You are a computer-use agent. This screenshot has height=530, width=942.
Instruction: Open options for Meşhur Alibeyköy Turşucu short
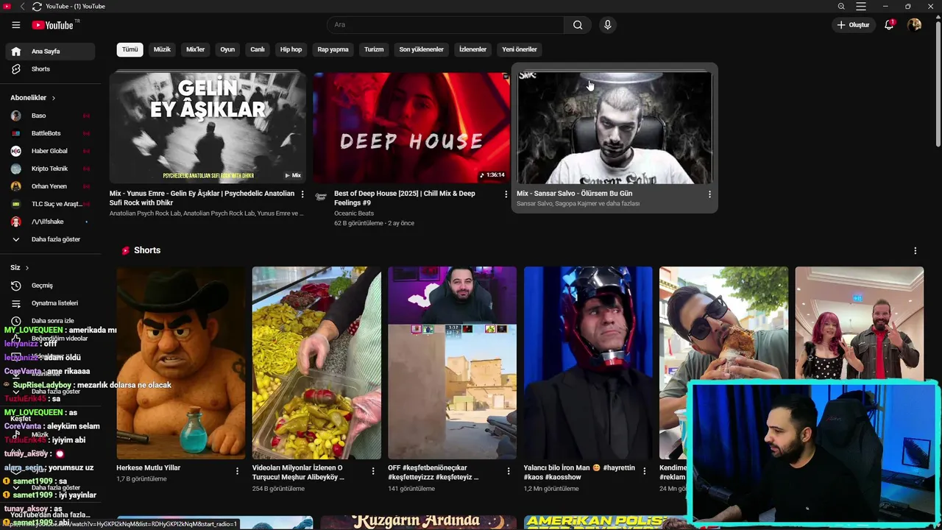pos(373,471)
